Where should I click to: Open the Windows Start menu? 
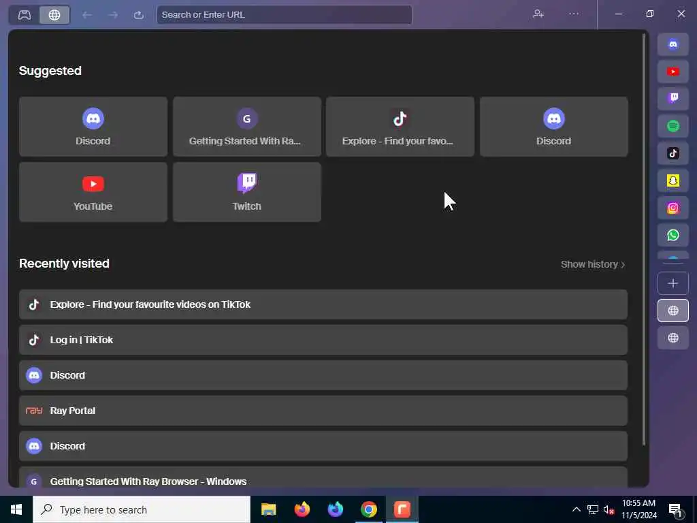point(16,509)
